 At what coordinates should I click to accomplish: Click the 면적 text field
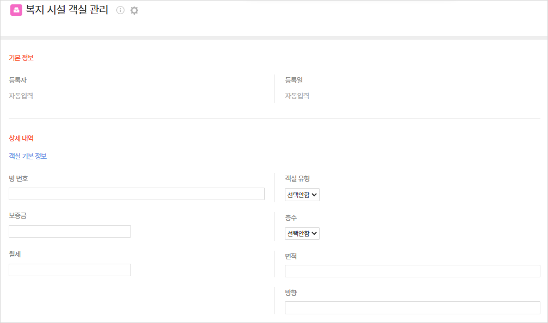[x=412, y=271]
